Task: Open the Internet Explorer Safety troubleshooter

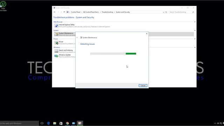Action: coord(67,25)
